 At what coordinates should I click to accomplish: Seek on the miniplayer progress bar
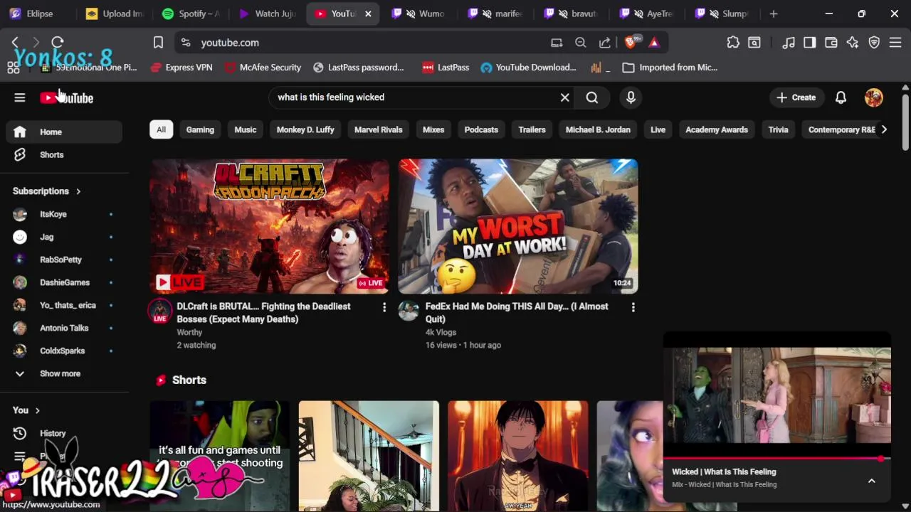pyautogui.click(x=777, y=459)
